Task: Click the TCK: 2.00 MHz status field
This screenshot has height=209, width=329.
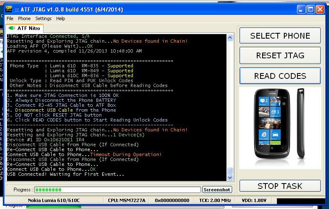Action: click(215, 200)
